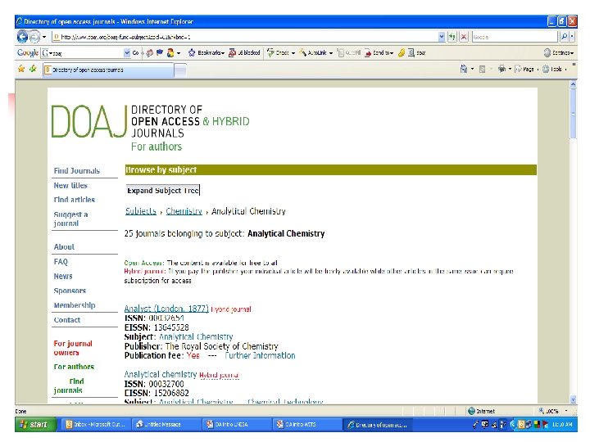Open Find articles in sidebar

pos(74,200)
